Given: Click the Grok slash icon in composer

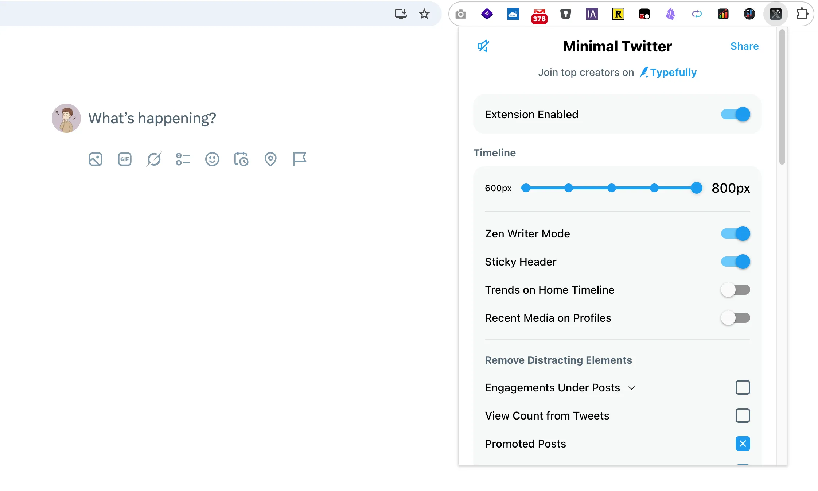Looking at the screenshot, I should point(154,159).
